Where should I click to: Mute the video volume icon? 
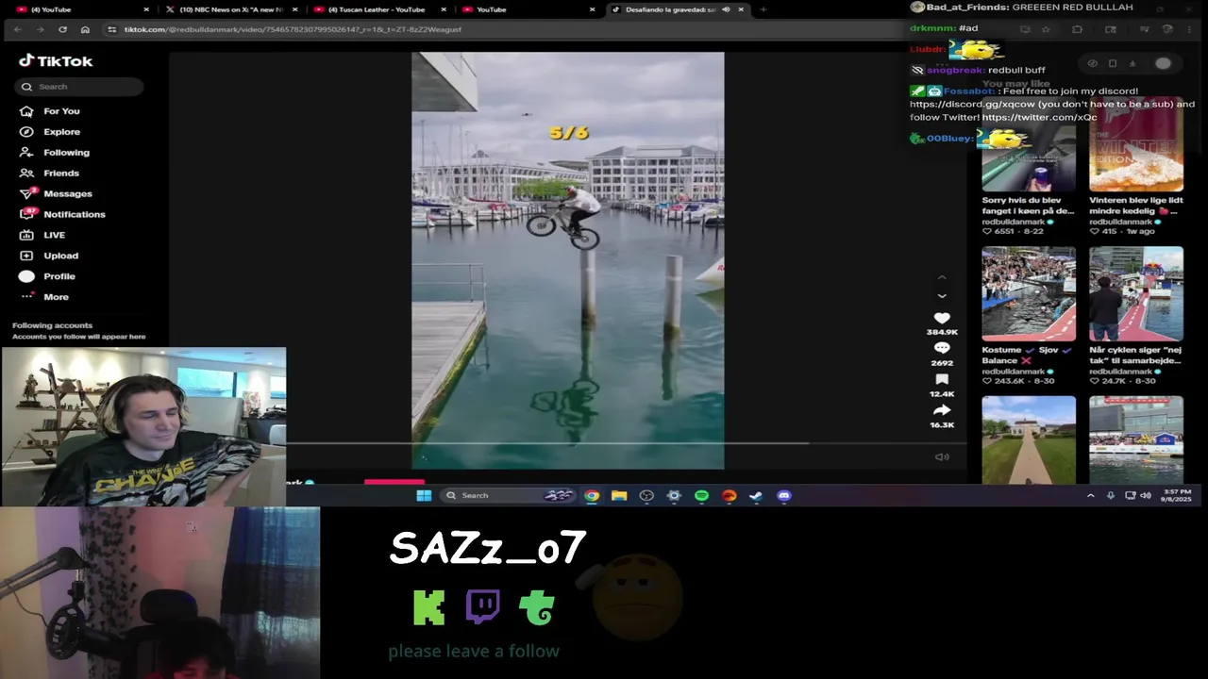[942, 457]
